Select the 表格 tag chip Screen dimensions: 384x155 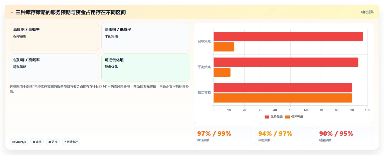pos(37,142)
